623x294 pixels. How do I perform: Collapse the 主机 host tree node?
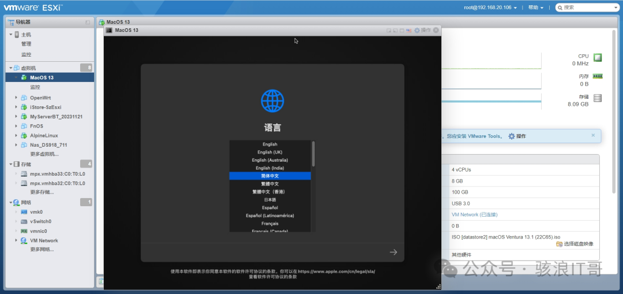tap(11, 35)
